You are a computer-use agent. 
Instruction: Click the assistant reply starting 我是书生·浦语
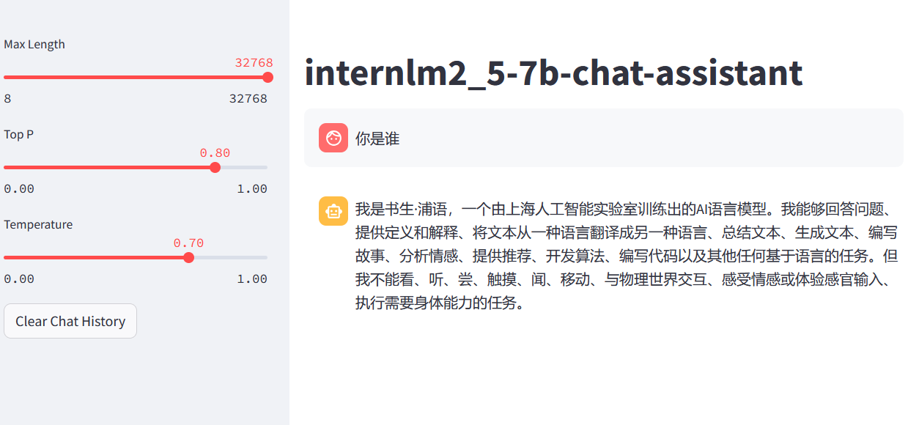pyautogui.click(x=627, y=256)
